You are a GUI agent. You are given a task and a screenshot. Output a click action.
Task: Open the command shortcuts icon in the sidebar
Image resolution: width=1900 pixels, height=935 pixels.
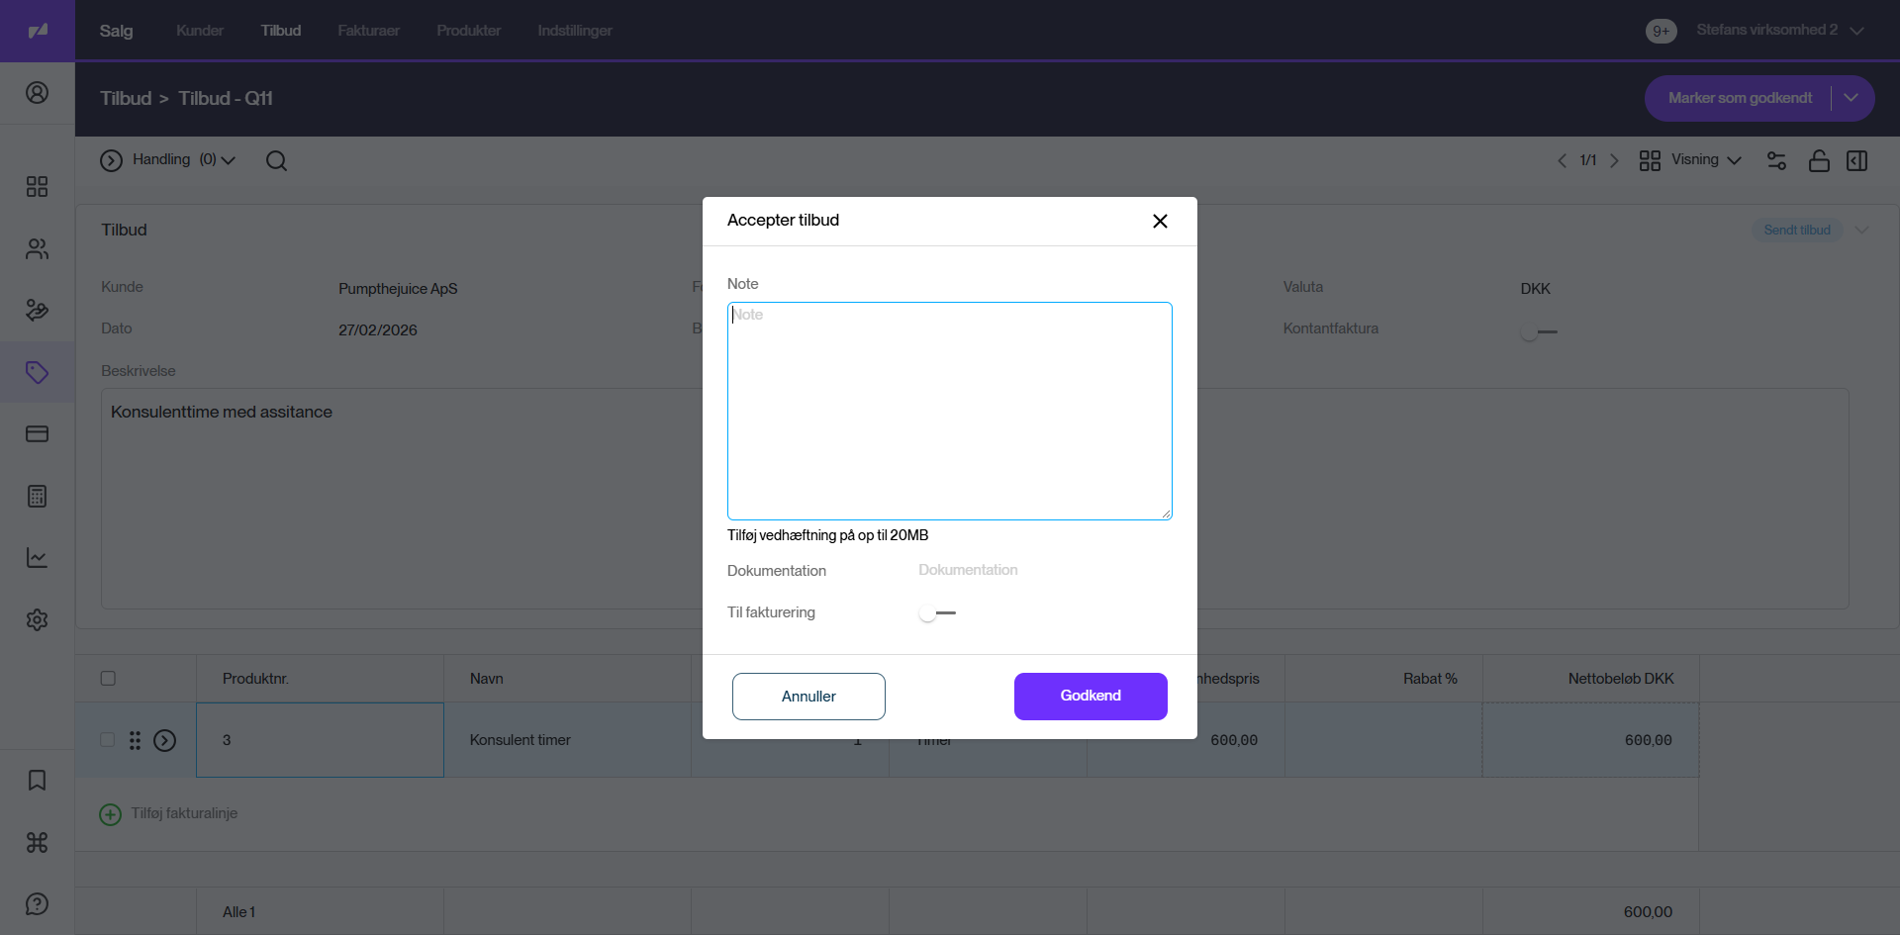point(37,842)
